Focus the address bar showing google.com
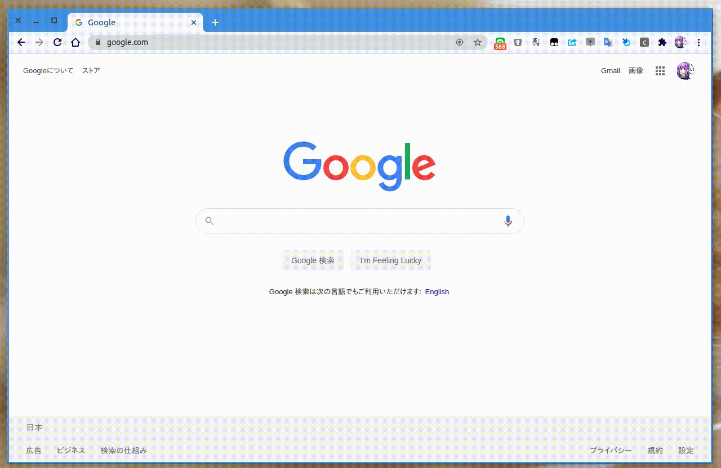 [x=287, y=42]
